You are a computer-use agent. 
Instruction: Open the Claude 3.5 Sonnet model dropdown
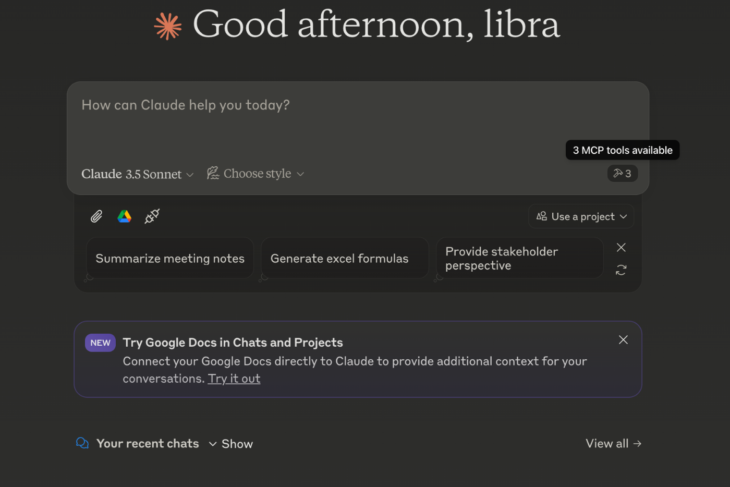[x=137, y=174]
